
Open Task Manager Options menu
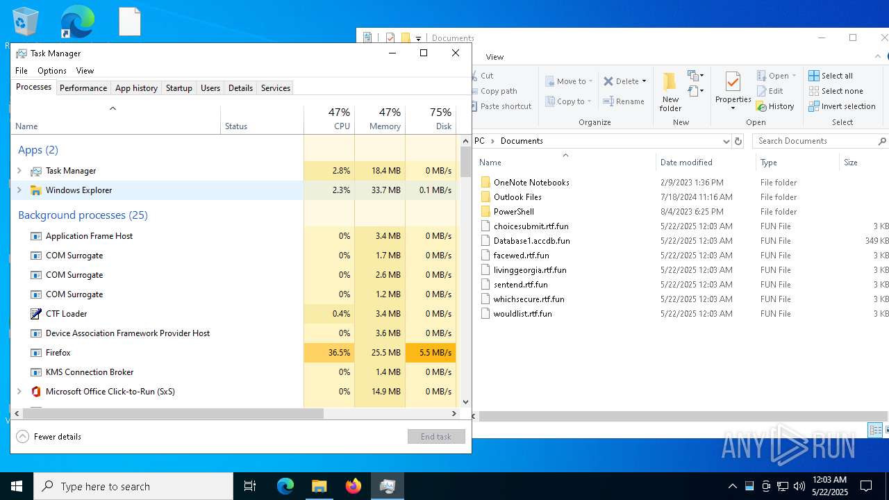52,71
